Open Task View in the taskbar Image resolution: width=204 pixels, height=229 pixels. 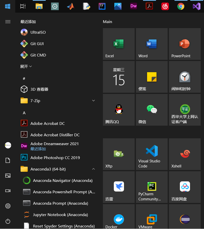click(x=23, y=6)
